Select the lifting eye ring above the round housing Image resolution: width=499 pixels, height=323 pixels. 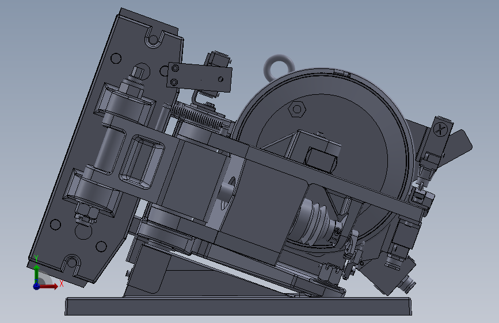coord(279,68)
